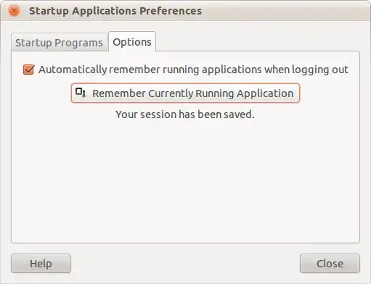
Task: Open Help for startup preferences
Action: (x=41, y=264)
